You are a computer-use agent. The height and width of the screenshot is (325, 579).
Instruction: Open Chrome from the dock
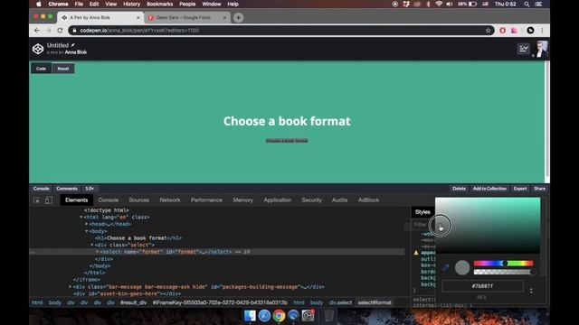click(x=279, y=315)
